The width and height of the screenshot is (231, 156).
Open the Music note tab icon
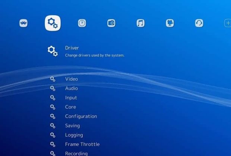tap(140, 23)
